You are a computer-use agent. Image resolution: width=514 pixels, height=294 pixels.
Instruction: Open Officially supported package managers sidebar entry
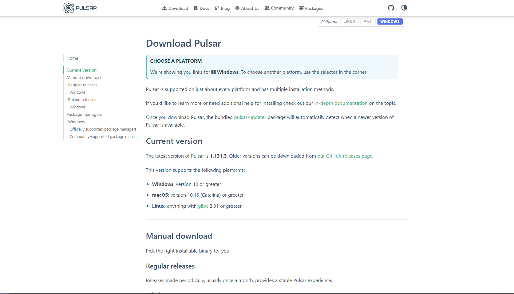(103, 129)
